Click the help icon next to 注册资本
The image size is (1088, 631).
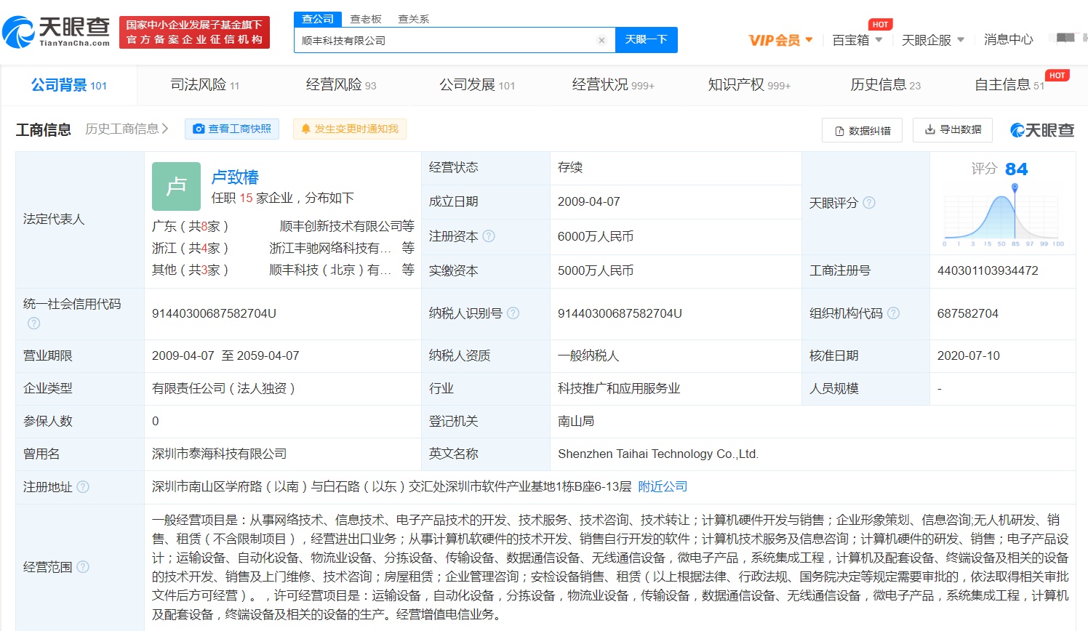tap(489, 236)
